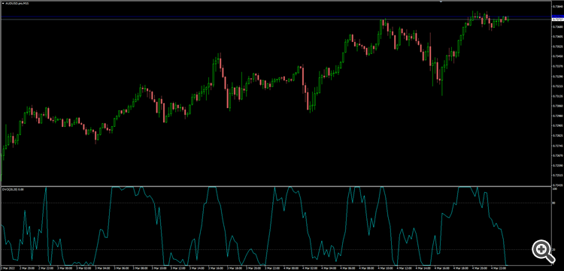Click the 100 level on indicator scale
This screenshot has height=271, width=564.
tap(555, 188)
